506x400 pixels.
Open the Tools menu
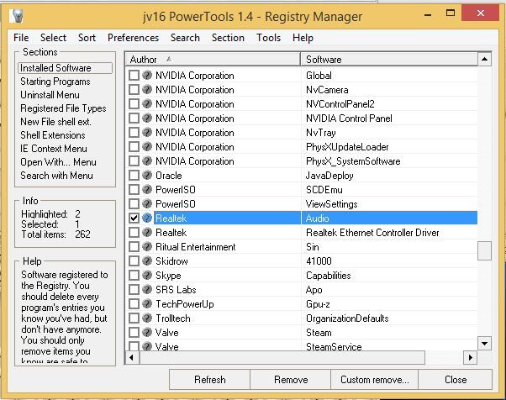(268, 38)
